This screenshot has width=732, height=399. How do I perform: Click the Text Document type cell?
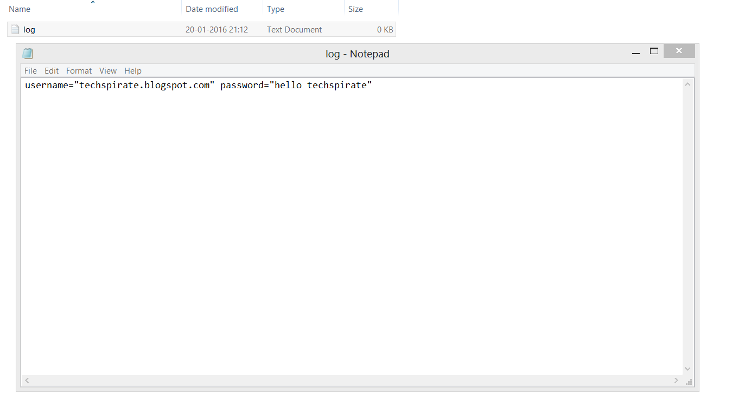click(x=294, y=30)
